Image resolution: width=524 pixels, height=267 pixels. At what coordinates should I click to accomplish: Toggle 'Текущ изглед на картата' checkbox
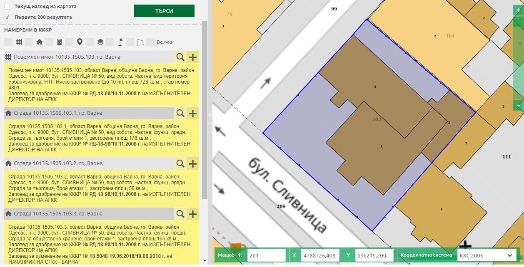pos(7,7)
